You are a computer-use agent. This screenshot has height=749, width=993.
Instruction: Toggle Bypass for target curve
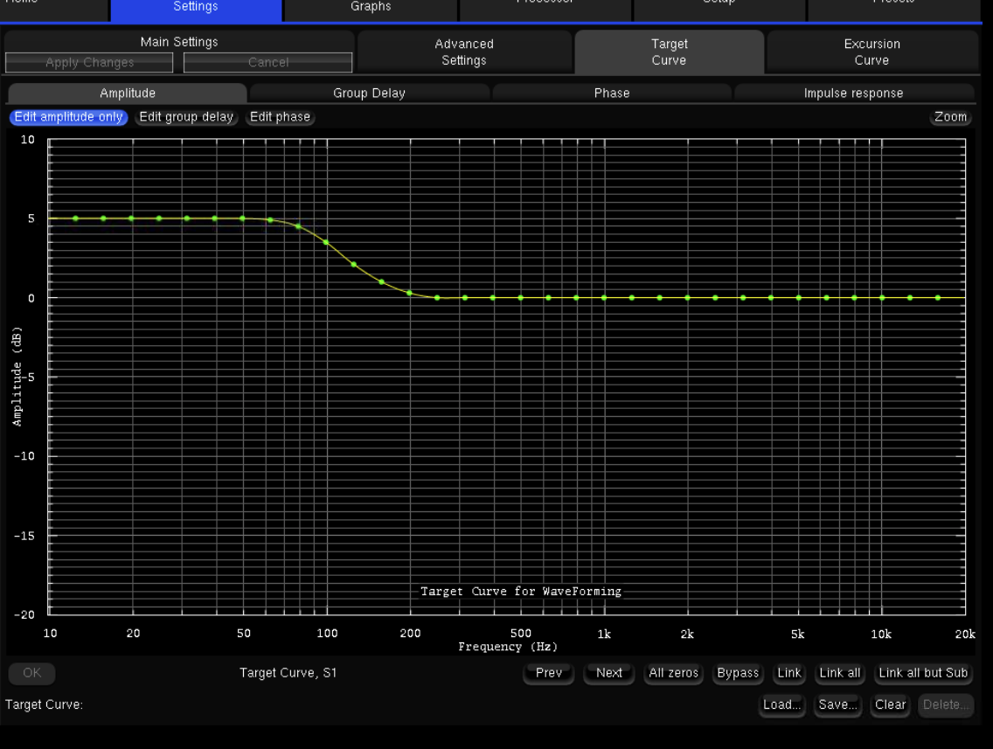click(x=738, y=673)
